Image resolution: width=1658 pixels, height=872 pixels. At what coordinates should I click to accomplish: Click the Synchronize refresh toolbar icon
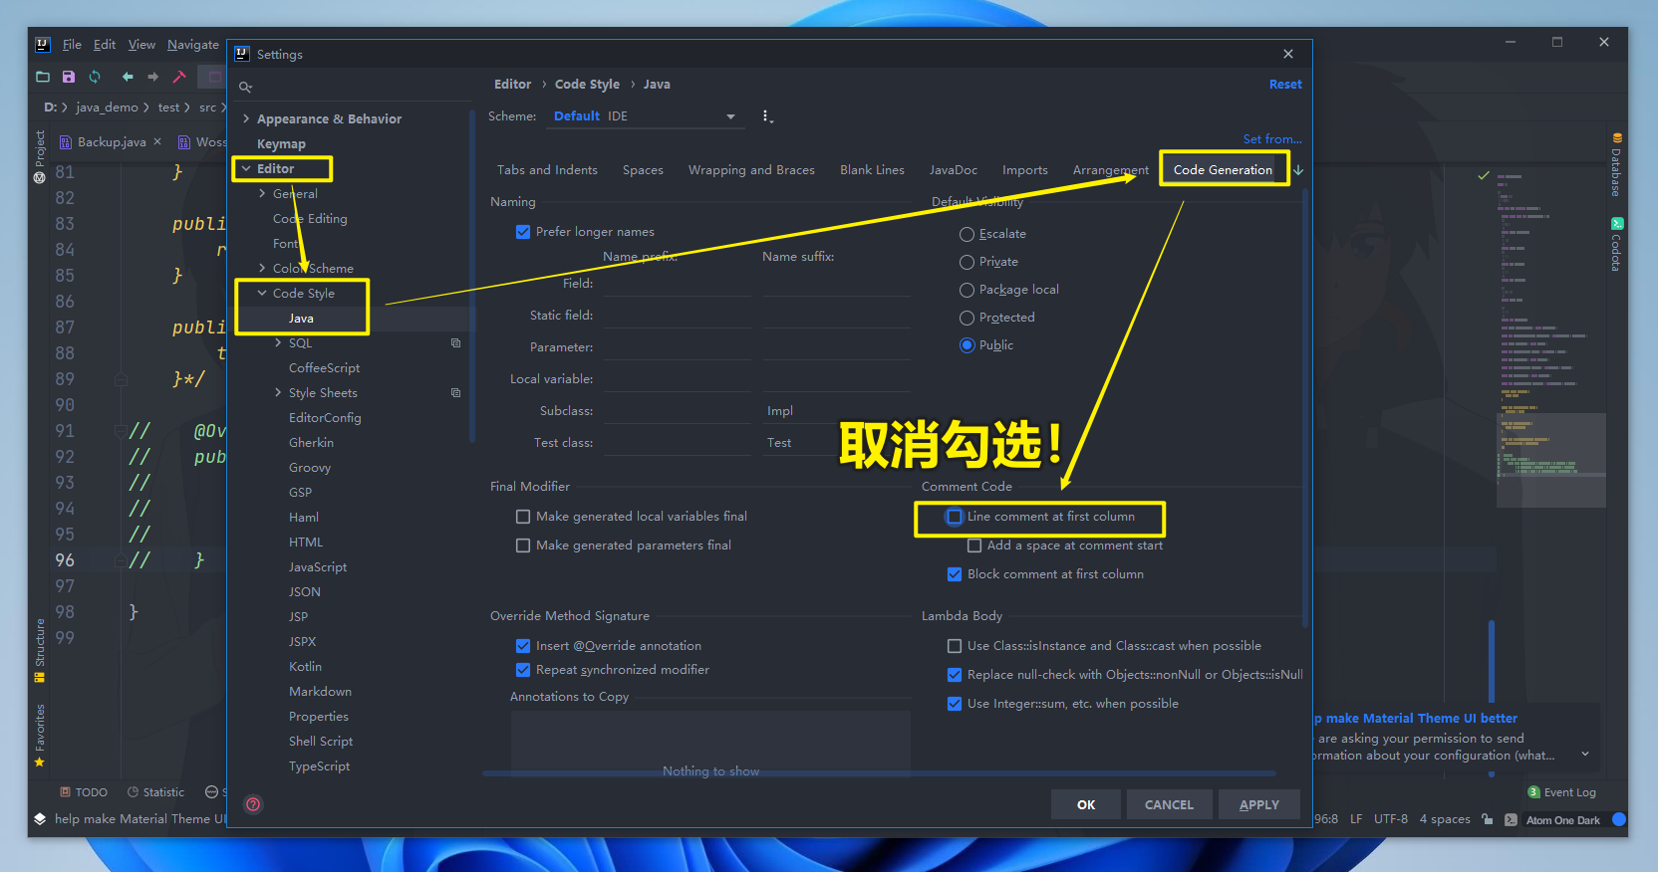[95, 77]
